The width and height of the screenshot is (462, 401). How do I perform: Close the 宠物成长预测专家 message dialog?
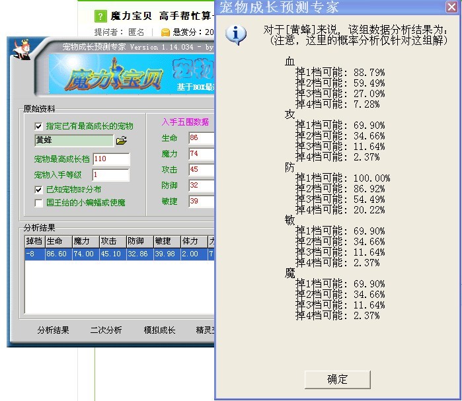[x=451, y=7]
